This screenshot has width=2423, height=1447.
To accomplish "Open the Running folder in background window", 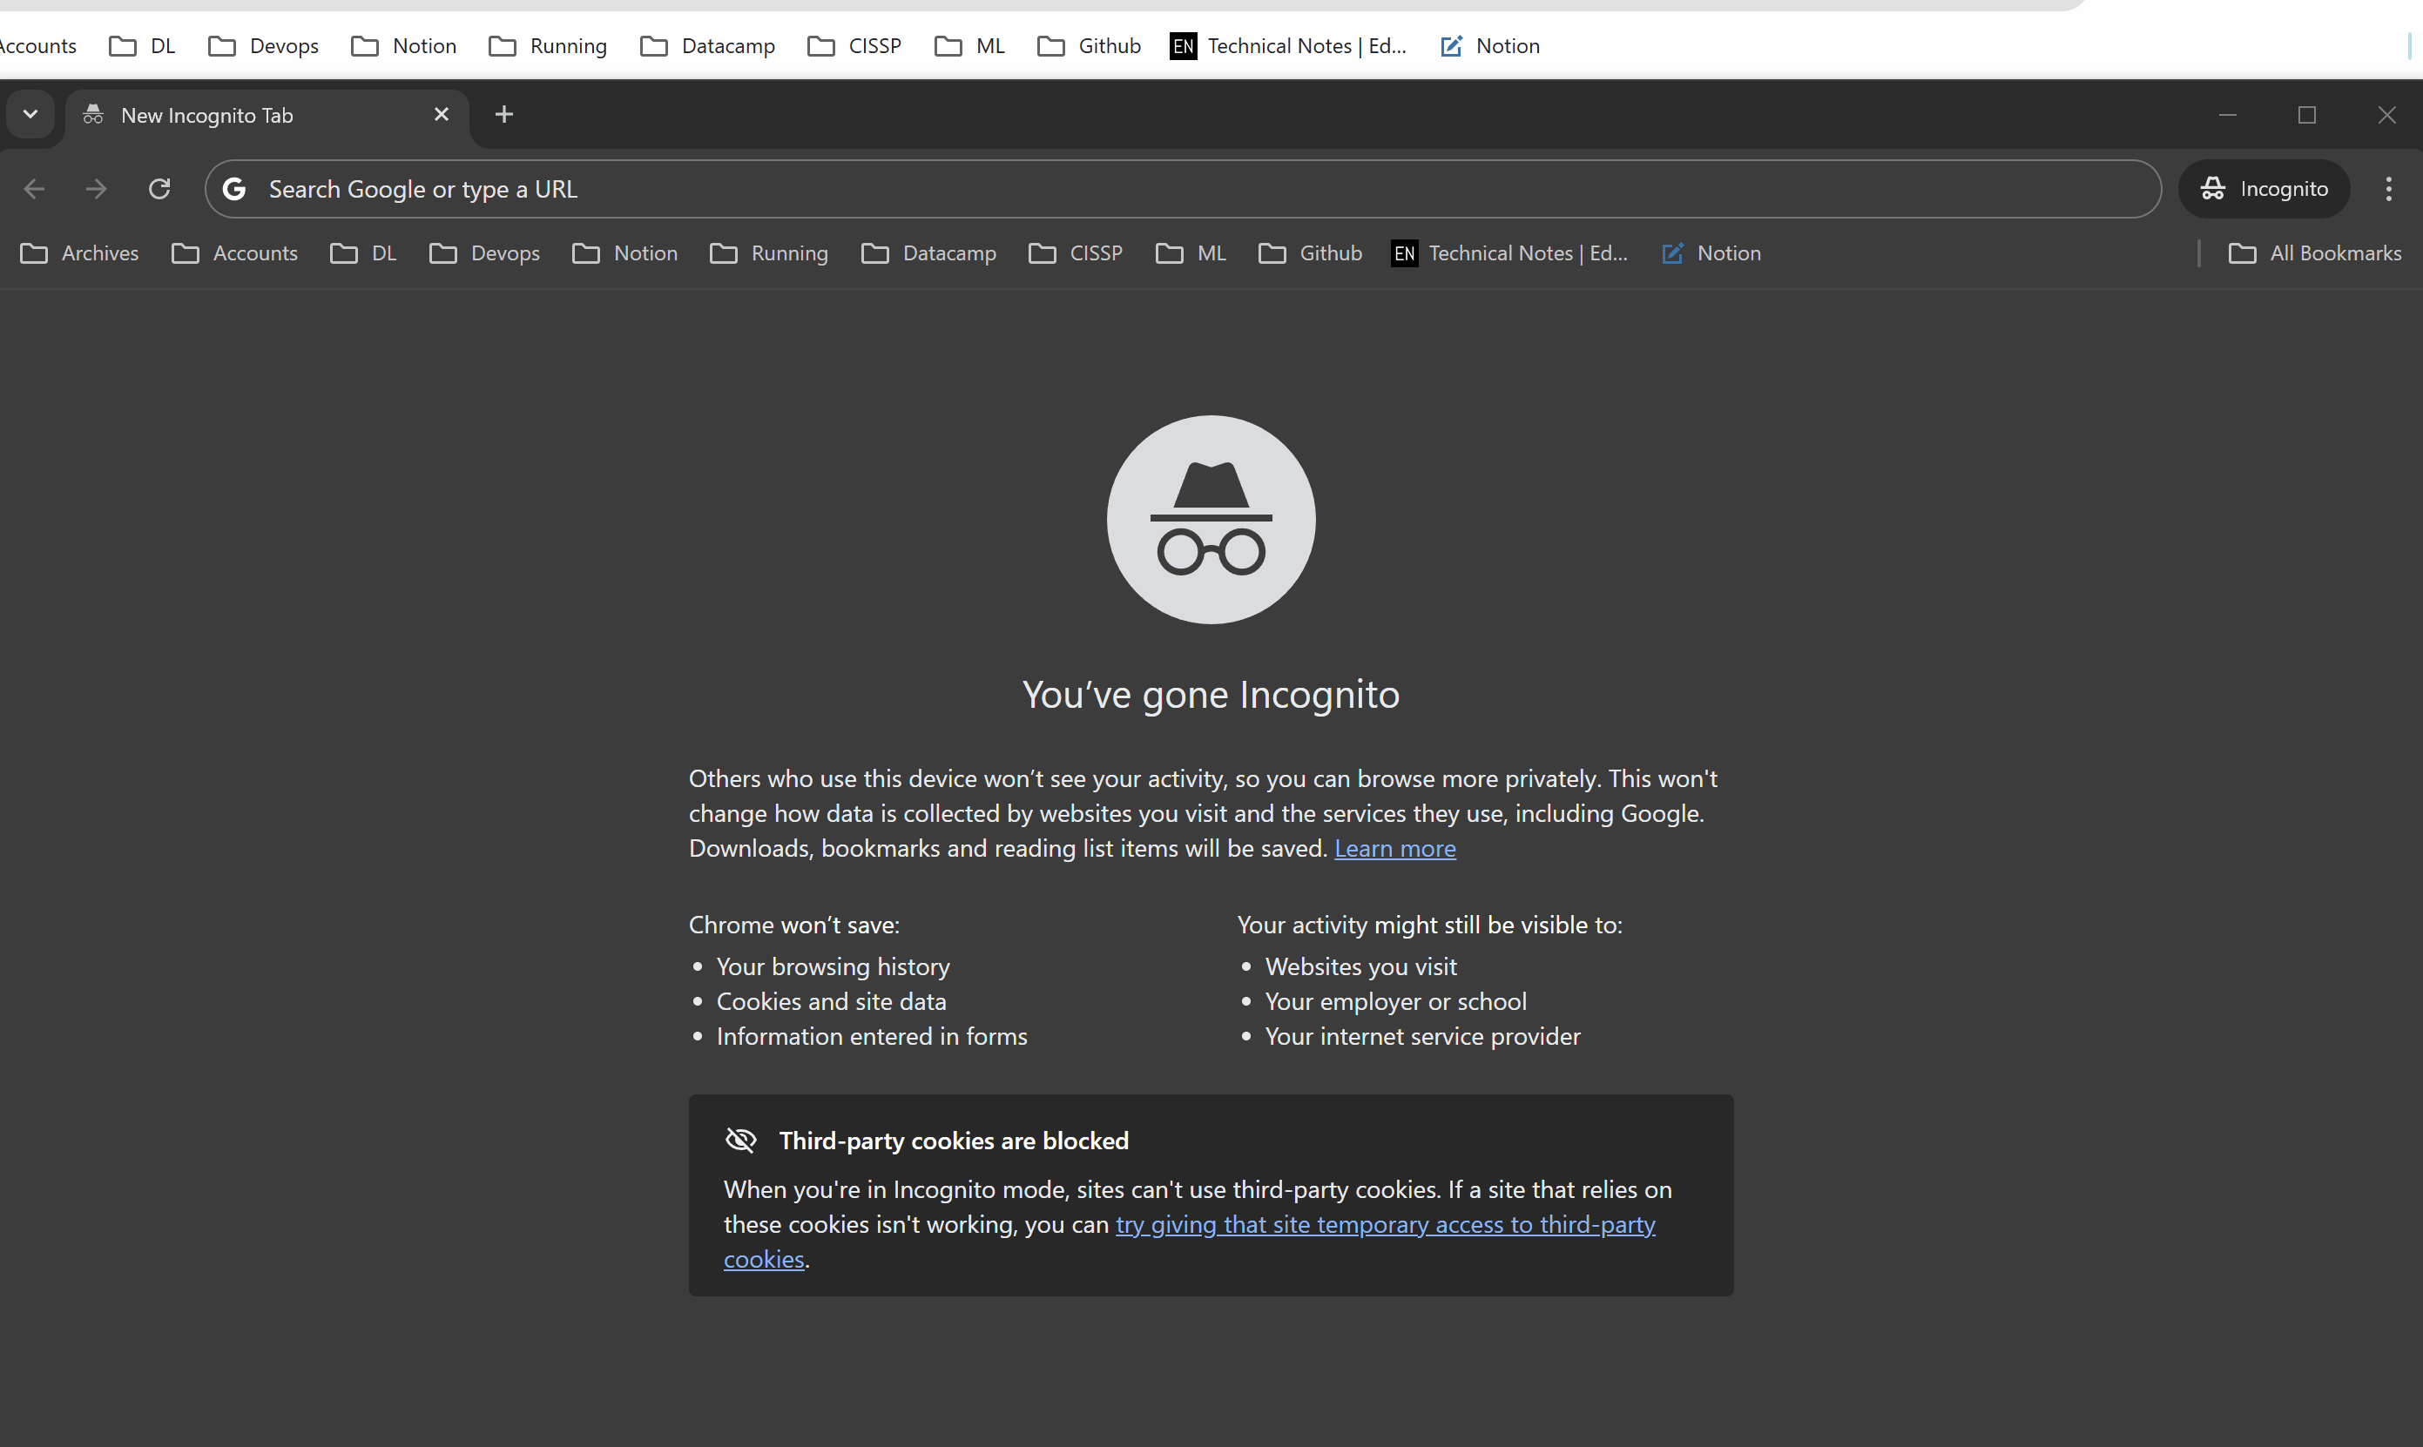I will [x=548, y=46].
